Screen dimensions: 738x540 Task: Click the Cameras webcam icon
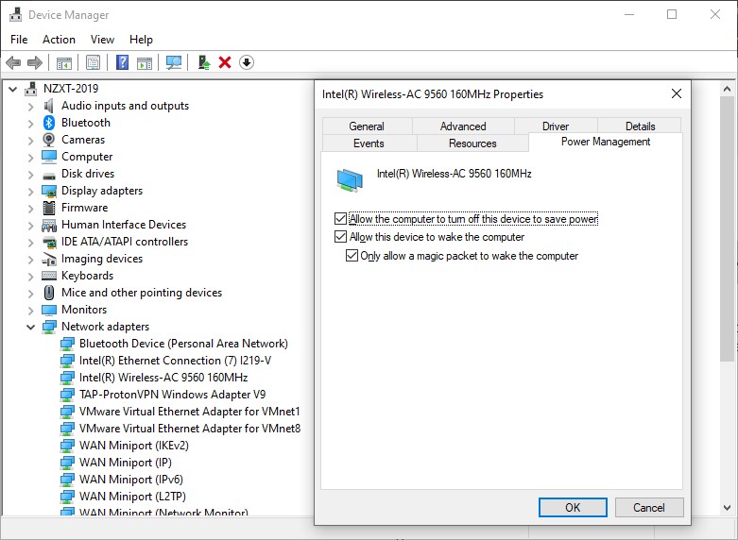pos(48,140)
